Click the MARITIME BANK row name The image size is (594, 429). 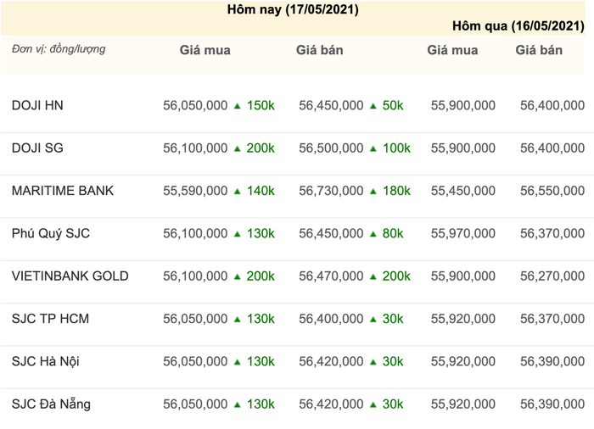click(x=63, y=191)
